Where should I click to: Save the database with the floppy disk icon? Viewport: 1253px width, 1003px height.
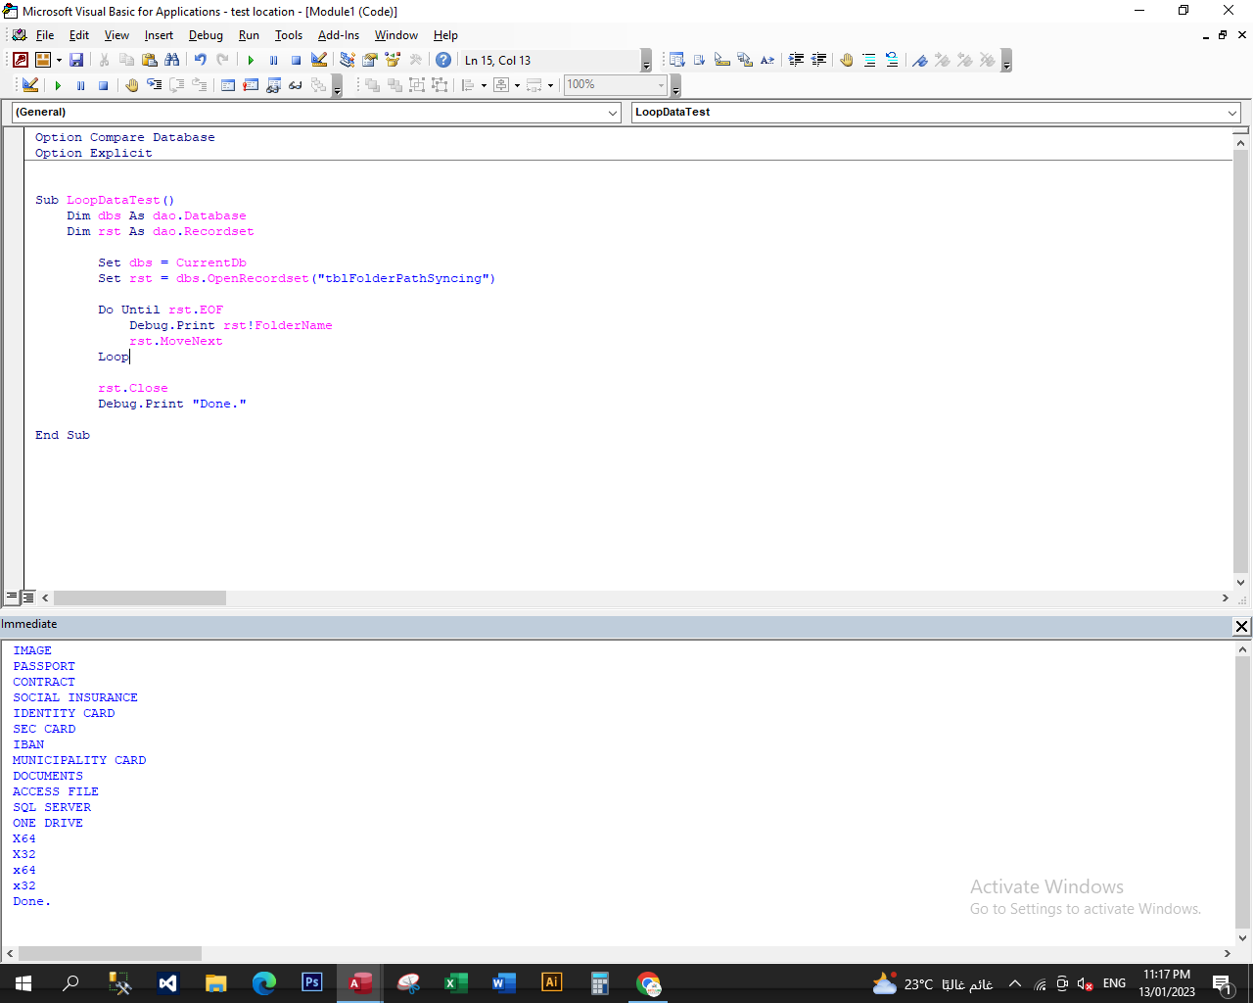tap(76, 60)
